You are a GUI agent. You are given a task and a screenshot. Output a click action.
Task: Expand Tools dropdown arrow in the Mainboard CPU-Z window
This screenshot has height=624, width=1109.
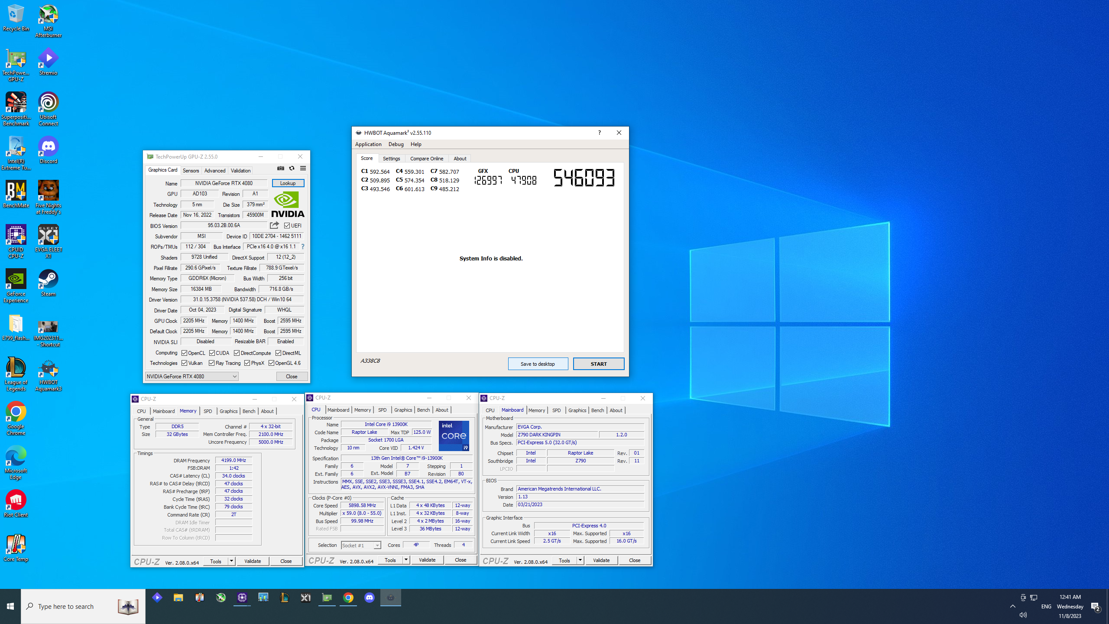click(580, 560)
